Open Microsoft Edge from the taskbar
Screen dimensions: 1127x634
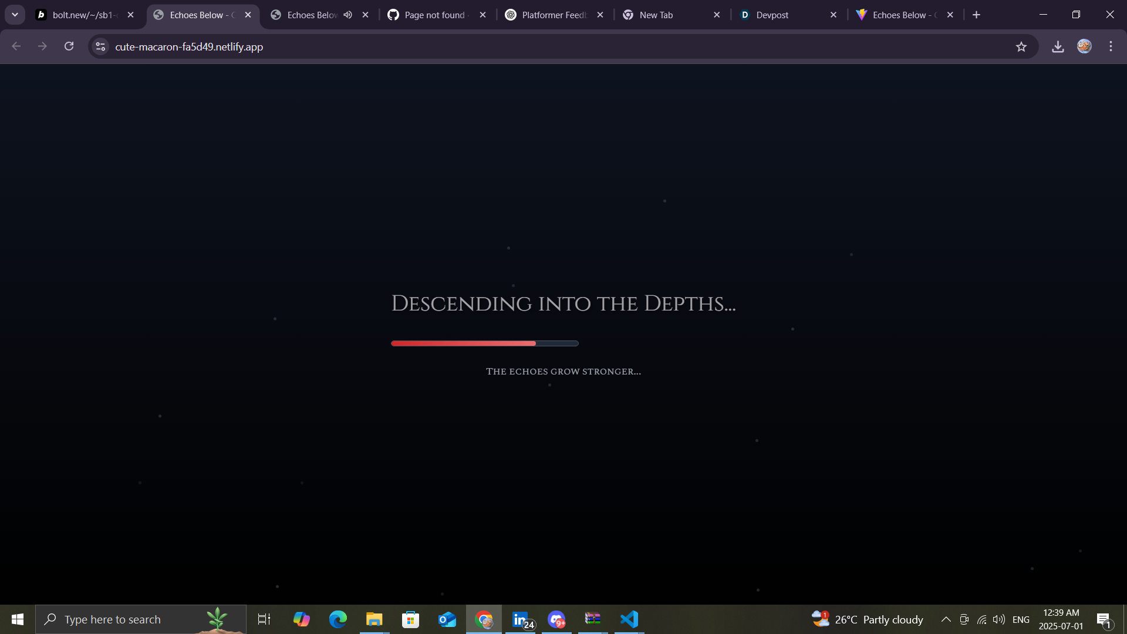pyautogui.click(x=338, y=619)
